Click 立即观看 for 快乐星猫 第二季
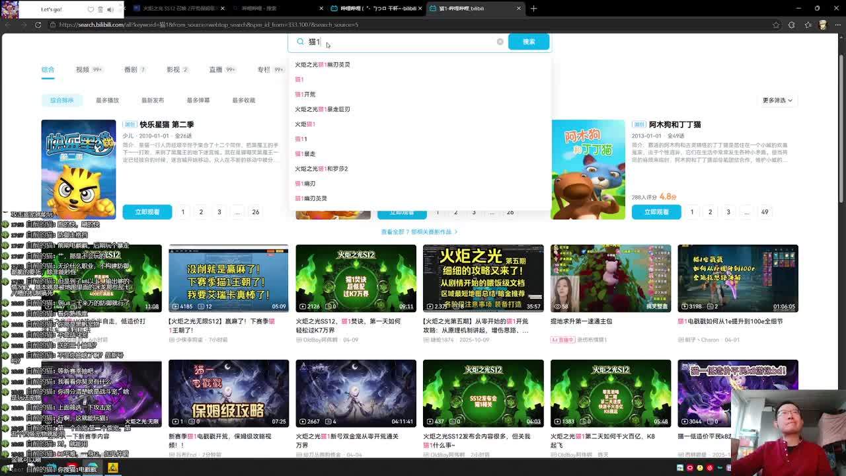The height and width of the screenshot is (476, 846). [x=147, y=212]
